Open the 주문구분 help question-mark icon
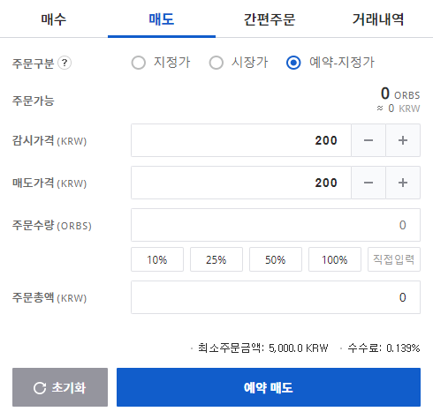 [x=65, y=63]
